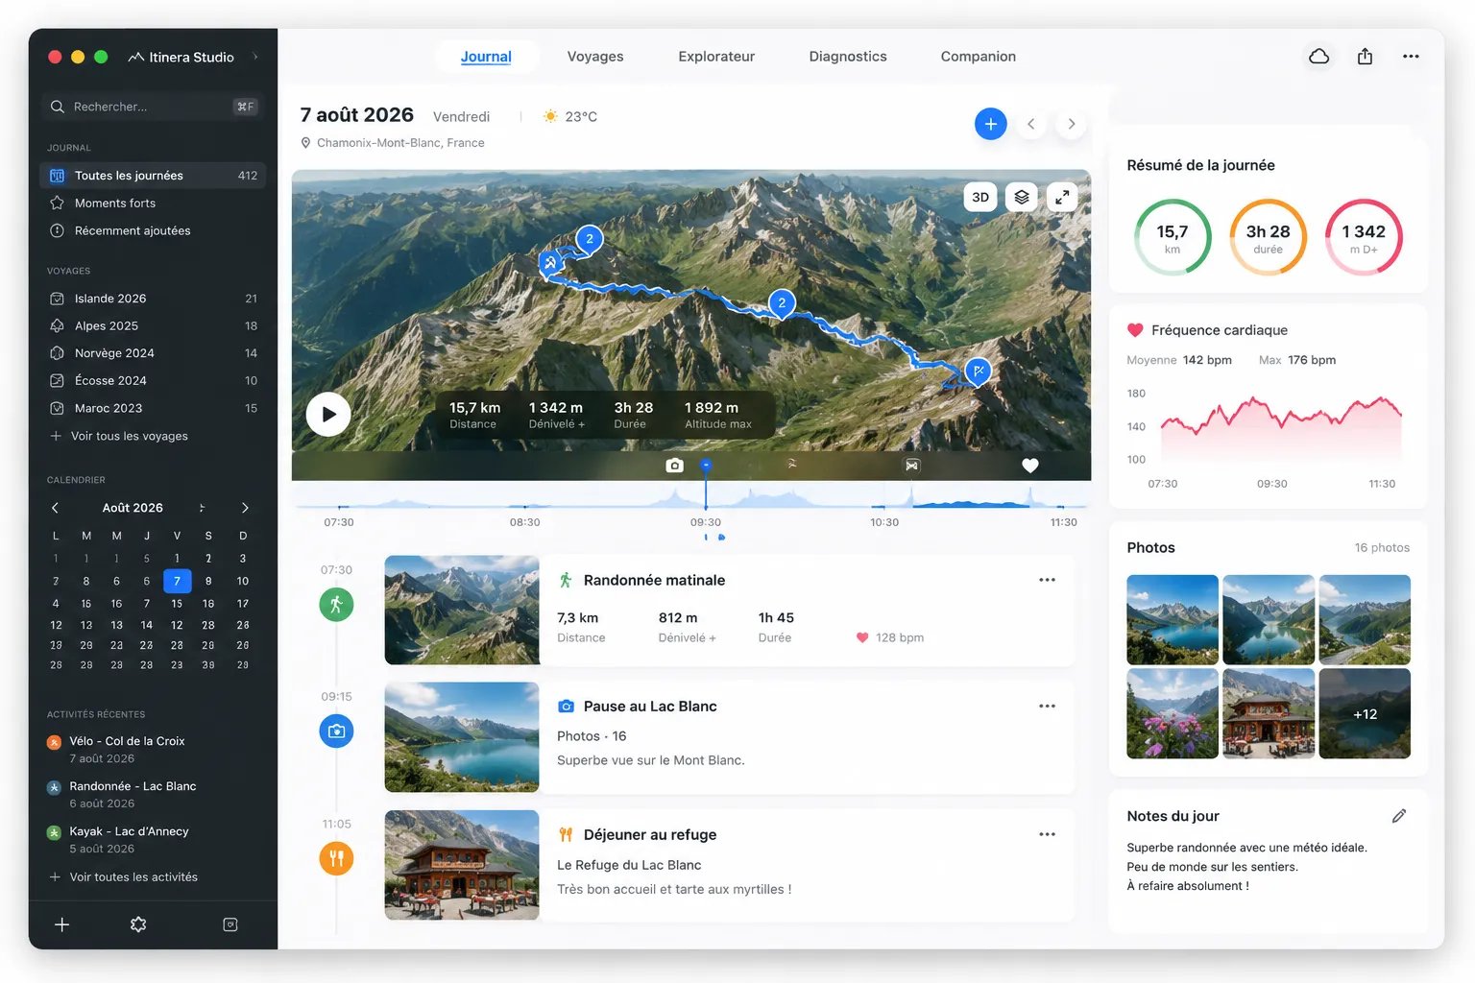Click the sidebar bottom-right panel icon

(x=230, y=924)
